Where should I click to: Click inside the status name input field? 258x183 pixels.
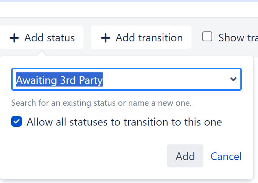click(161, 80)
